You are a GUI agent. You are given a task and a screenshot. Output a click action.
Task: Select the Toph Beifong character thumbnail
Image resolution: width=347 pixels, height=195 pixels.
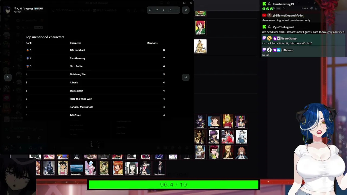[104, 168]
